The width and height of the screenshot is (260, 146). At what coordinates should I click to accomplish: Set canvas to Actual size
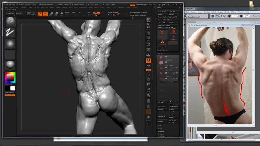click(x=148, y=39)
